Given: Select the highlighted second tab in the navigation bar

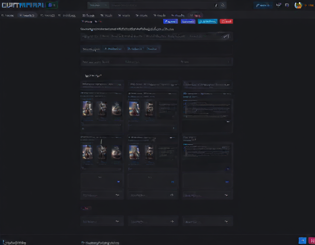Looking at the screenshot, I should [27, 16].
